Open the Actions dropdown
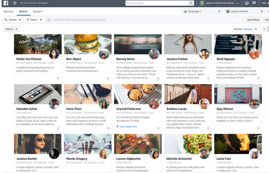Image resolution: width=269 pixels, height=173 pixels. click(x=11, y=29)
